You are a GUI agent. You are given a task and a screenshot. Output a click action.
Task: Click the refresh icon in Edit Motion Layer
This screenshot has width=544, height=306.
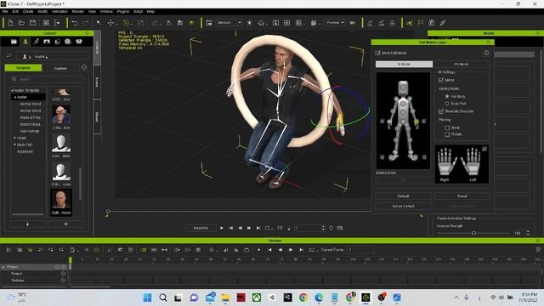486,53
